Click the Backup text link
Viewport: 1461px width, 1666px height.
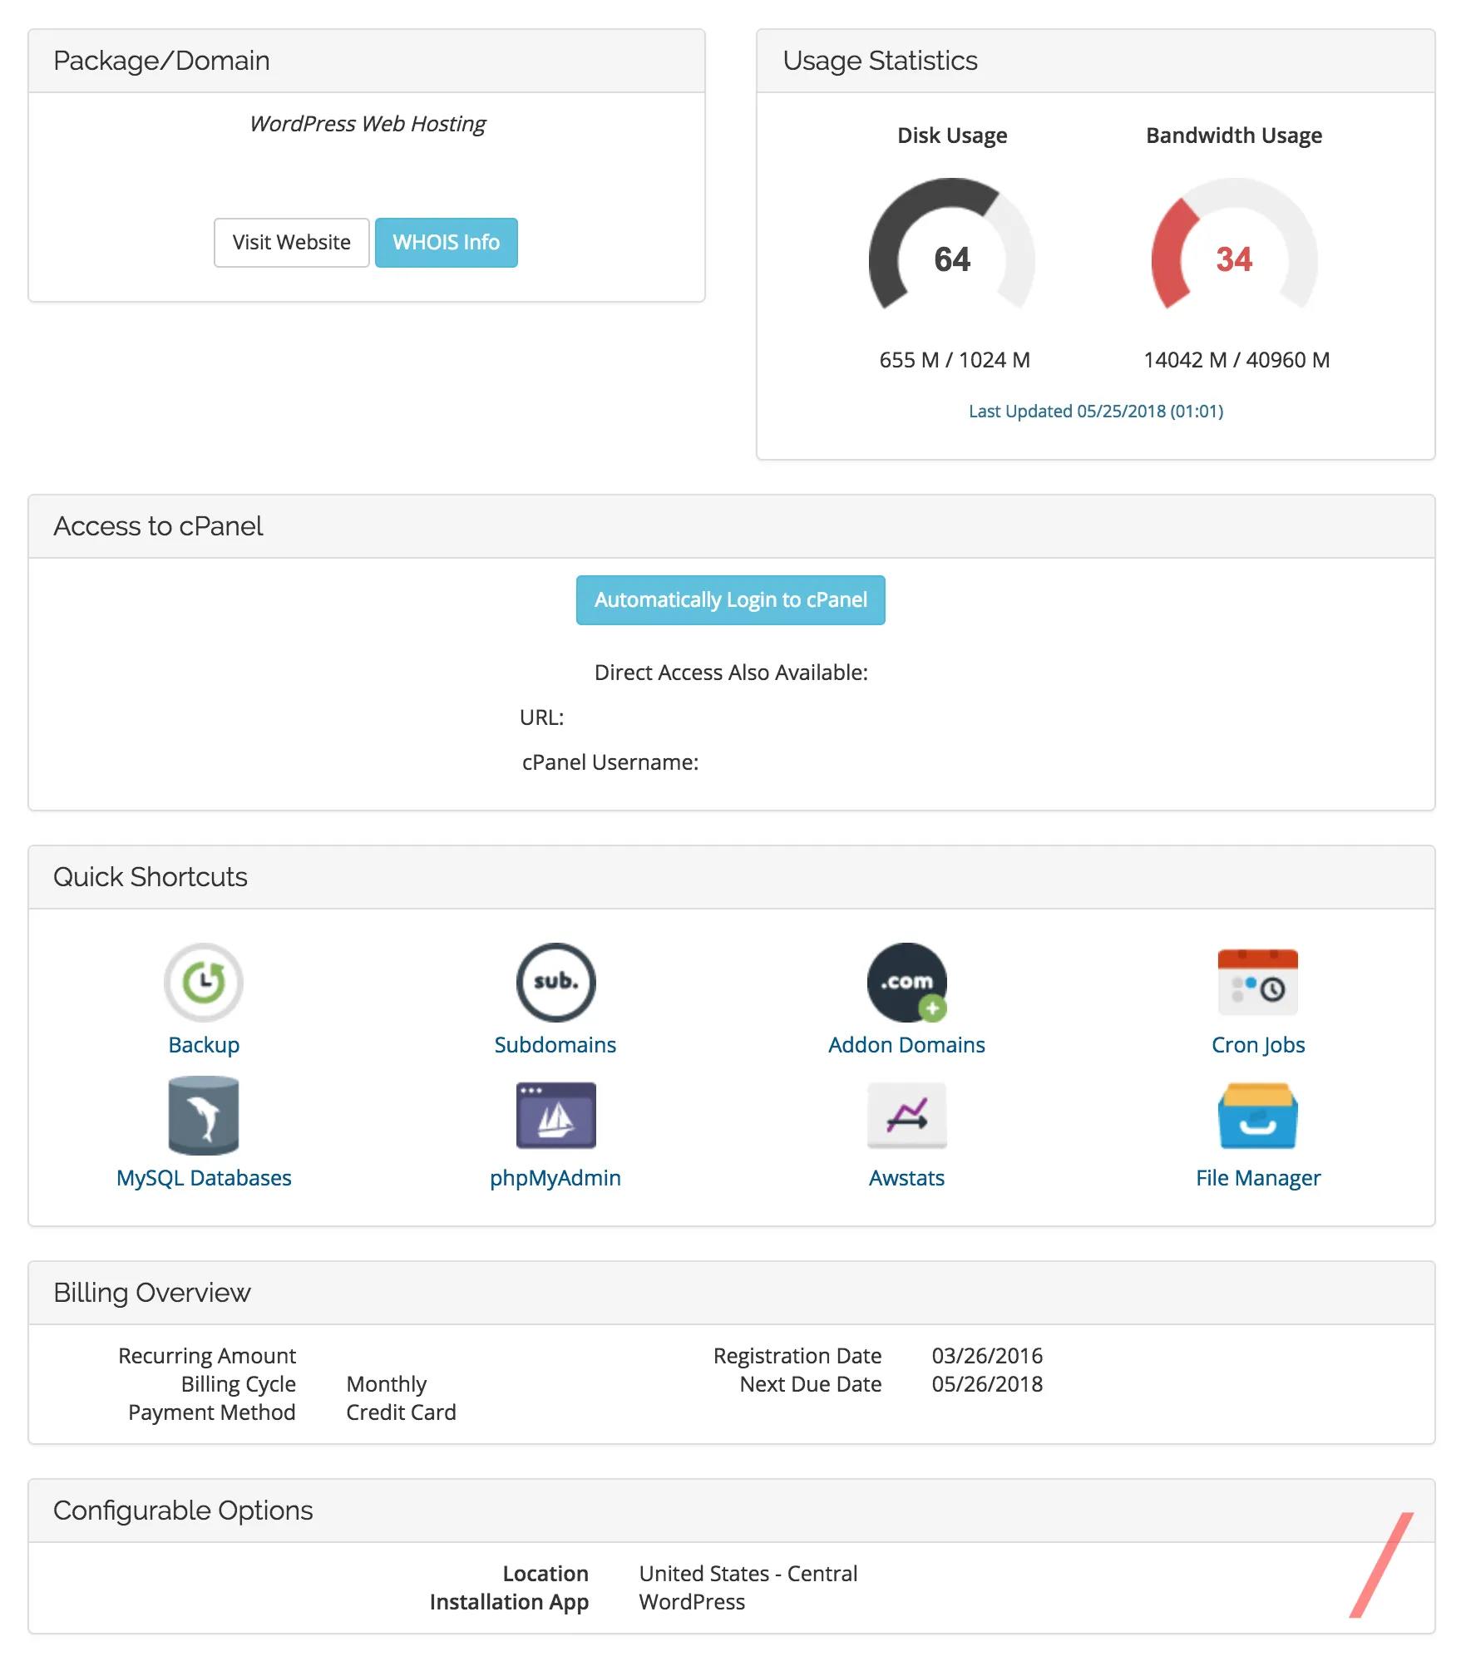204,1045
